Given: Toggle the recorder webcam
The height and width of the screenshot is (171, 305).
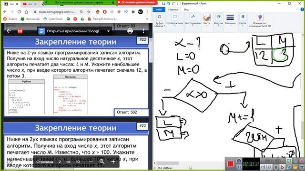Looking at the screenshot, I should 276,167.
